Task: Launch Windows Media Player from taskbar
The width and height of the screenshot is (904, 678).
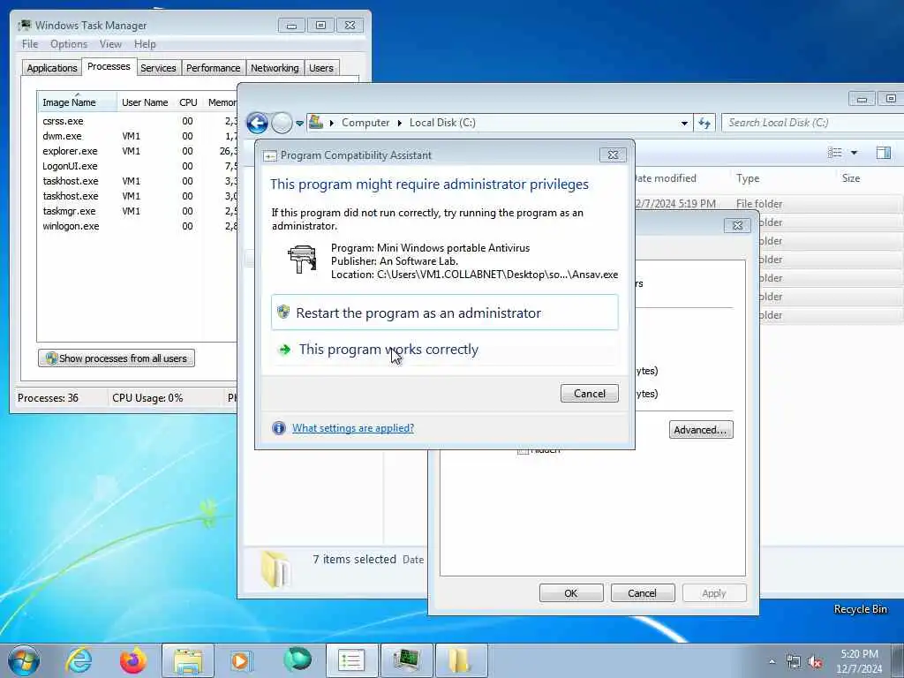Action: (x=240, y=660)
